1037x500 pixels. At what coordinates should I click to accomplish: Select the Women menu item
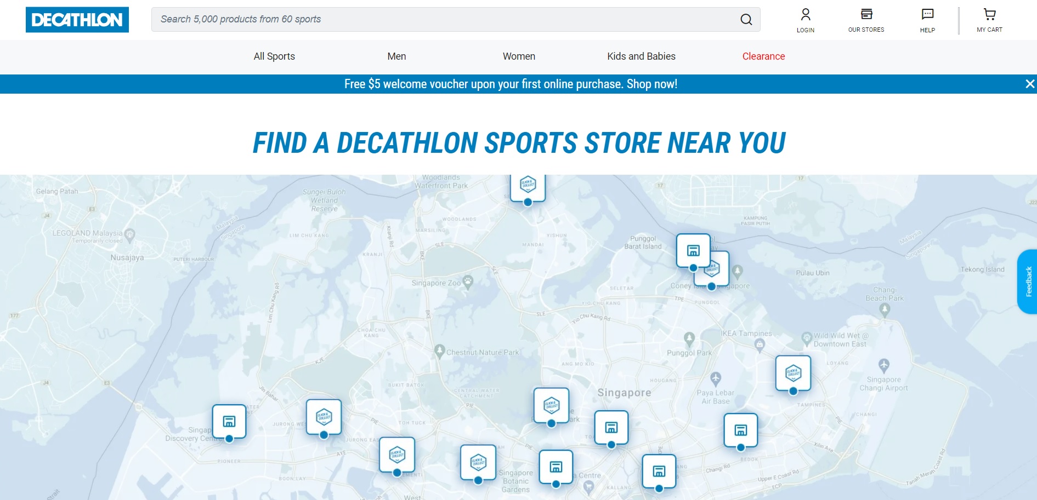519,56
